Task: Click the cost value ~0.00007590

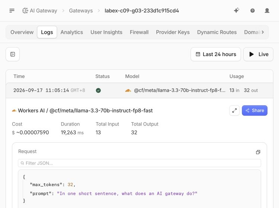Action: [x=32, y=132]
